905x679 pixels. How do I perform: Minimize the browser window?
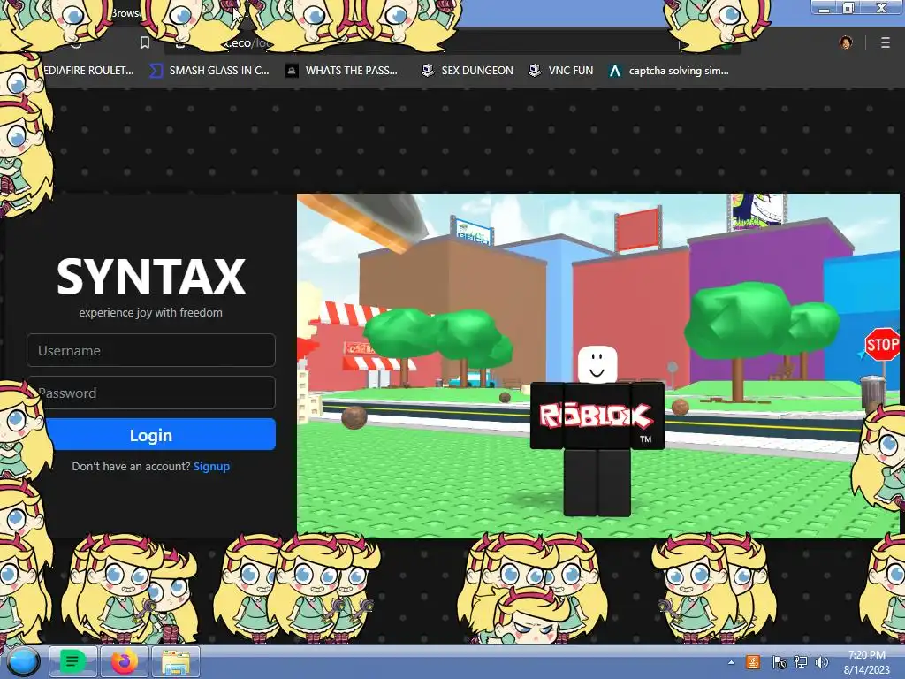[825, 7]
